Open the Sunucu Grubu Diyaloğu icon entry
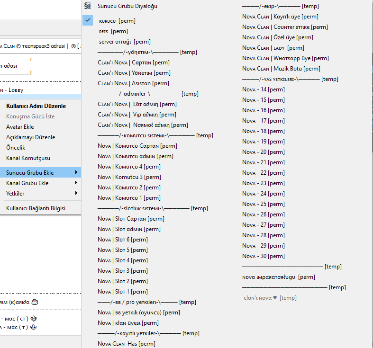The image size is (373, 348). [x=88, y=6]
